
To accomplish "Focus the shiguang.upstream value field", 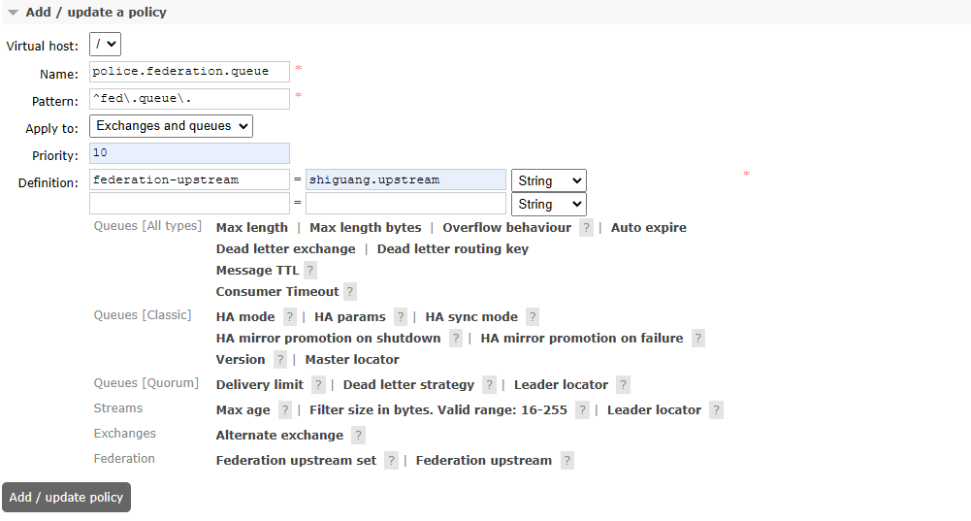I will coord(405,179).
